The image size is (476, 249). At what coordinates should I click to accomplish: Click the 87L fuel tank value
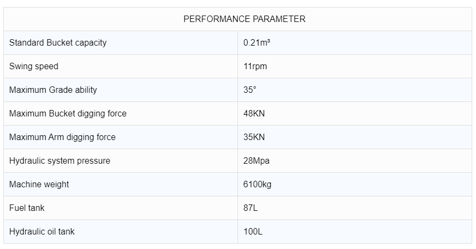250,208
